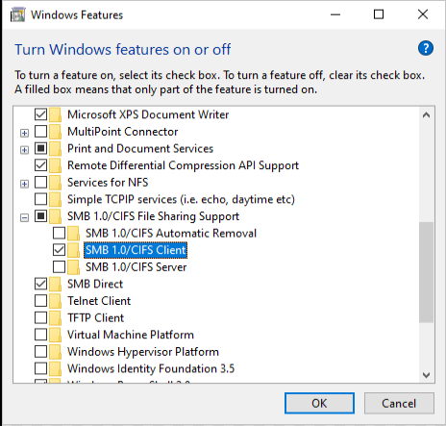
Task: Enable the MultiPoint Connector checkbox
Action: pos(40,132)
